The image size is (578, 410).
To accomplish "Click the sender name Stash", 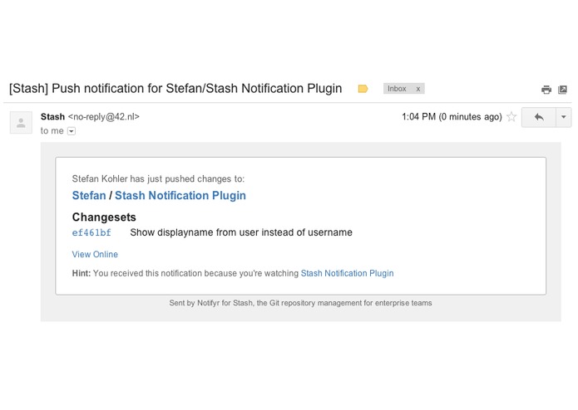I will point(52,116).
